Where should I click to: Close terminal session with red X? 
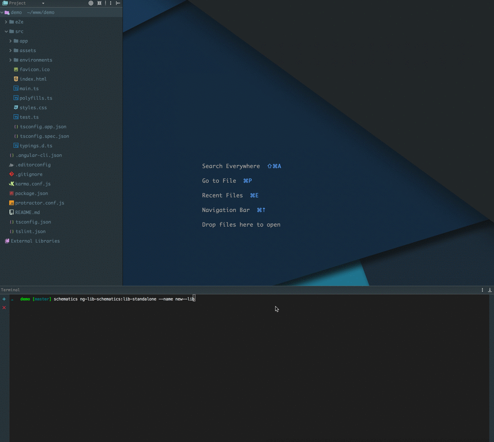coord(4,308)
